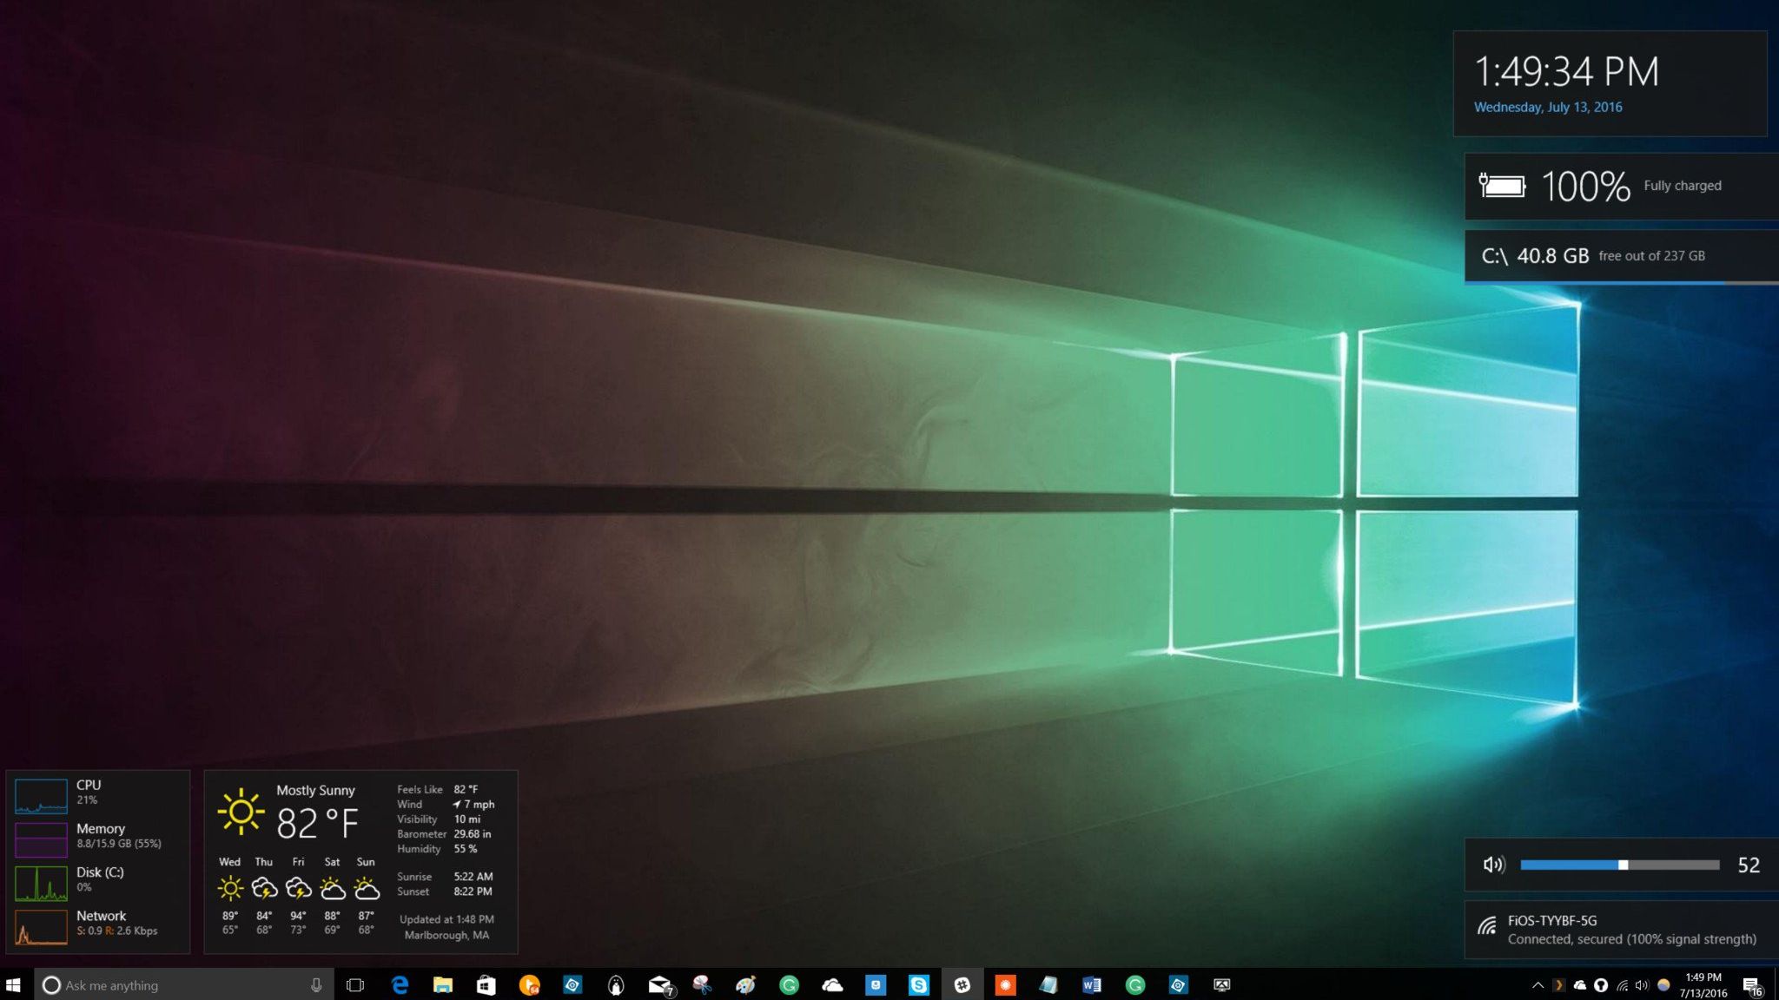This screenshot has width=1779, height=1000.
Task: Open Task View button
Action: [354, 984]
